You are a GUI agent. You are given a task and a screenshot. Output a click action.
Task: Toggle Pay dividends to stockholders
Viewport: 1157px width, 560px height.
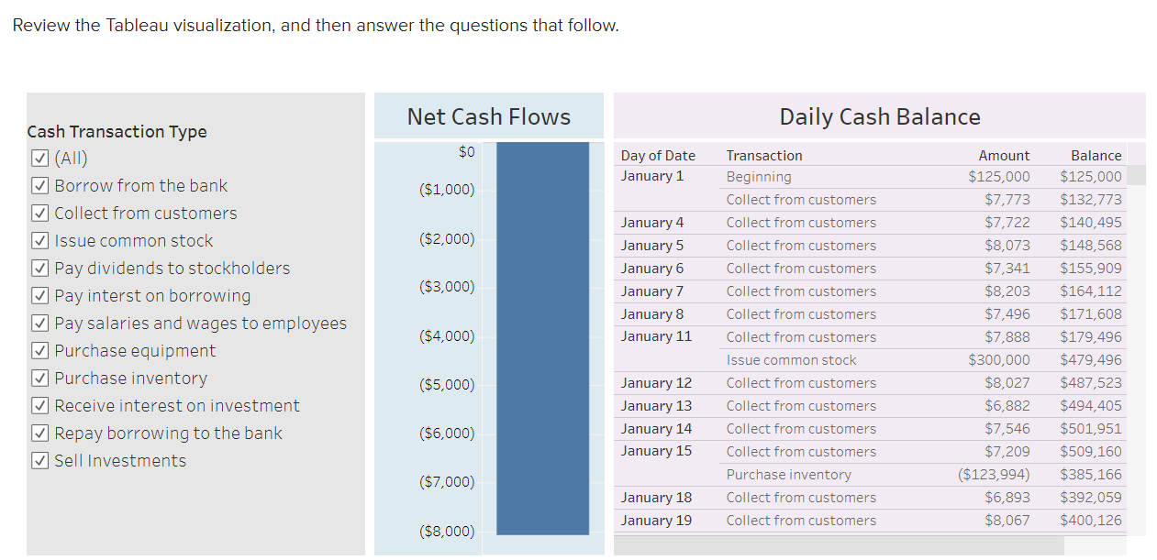click(x=39, y=268)
